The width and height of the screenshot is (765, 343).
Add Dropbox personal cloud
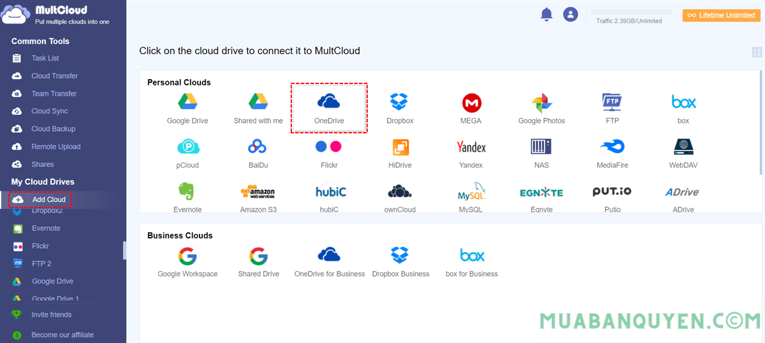(x=400, y=102)
